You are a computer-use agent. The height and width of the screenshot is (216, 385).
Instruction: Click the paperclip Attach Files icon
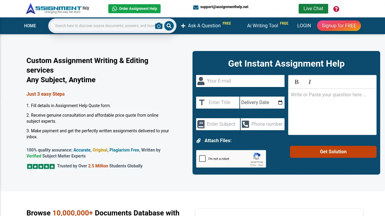coord(199,140)
